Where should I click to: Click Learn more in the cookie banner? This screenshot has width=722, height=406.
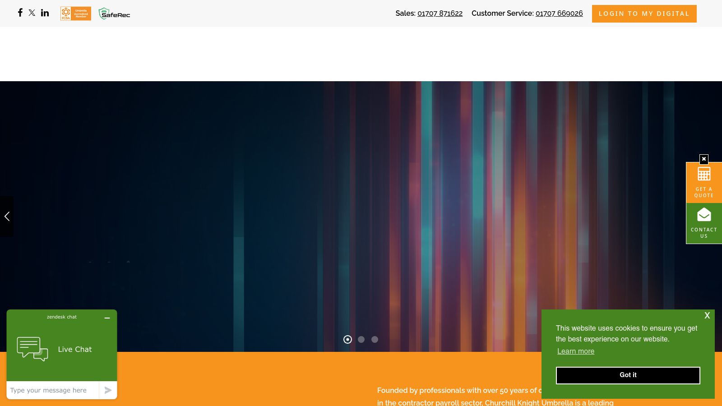(576, 351)
